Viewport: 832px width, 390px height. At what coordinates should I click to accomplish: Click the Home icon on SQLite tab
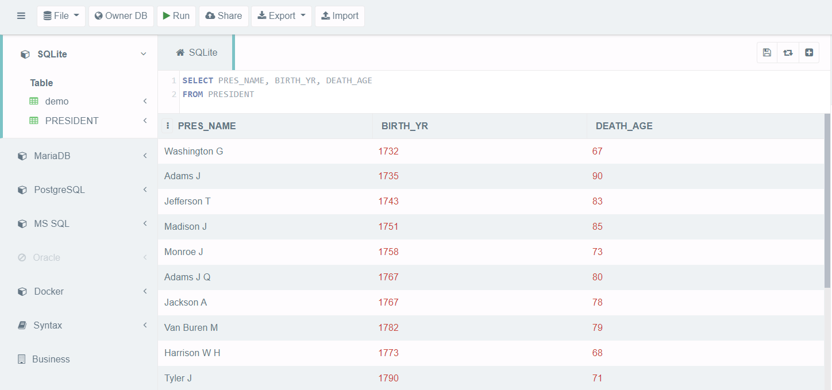coord(180,52)
